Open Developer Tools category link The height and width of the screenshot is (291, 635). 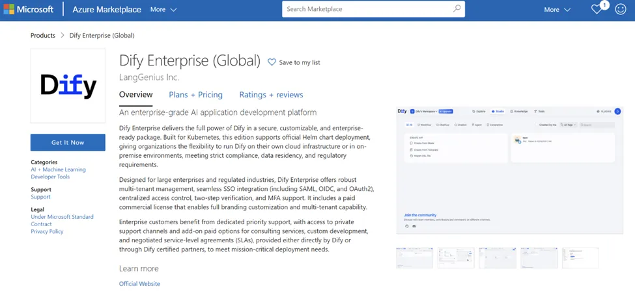point(50,177)
